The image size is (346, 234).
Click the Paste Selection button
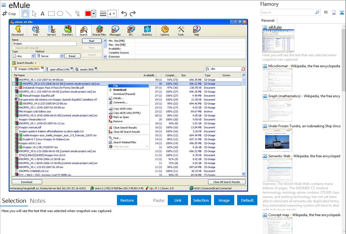click(201, 200)
